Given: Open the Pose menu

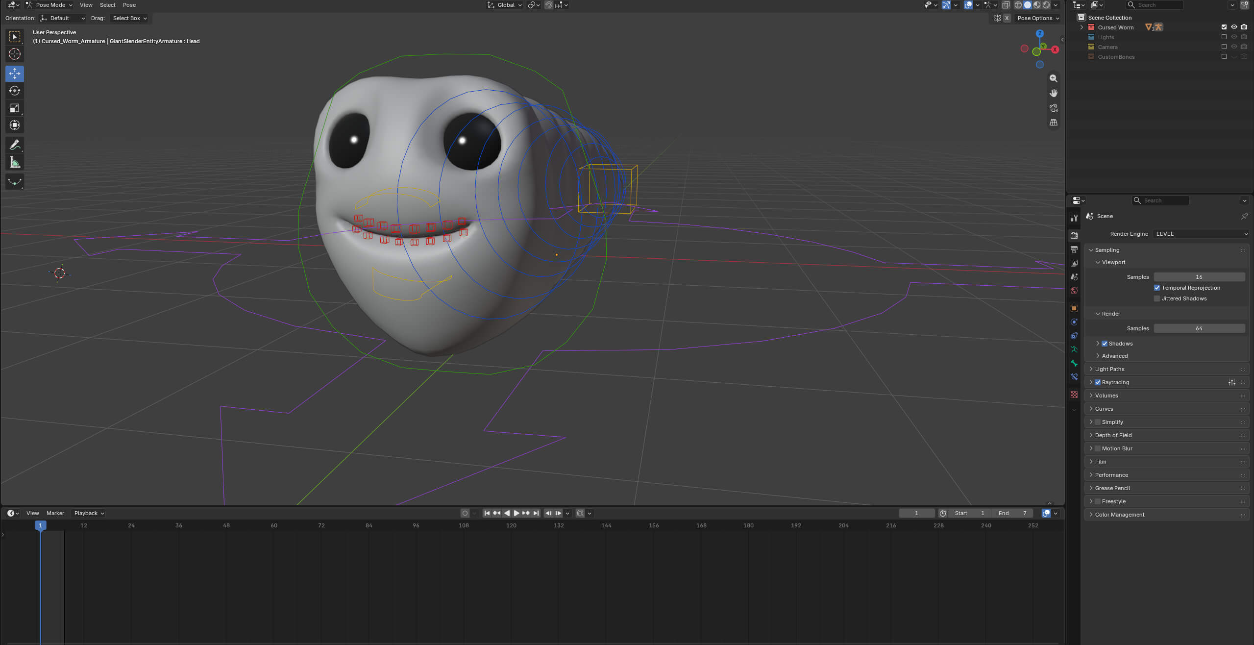Looking at the screenshot, I should click(x=129, y=5).
